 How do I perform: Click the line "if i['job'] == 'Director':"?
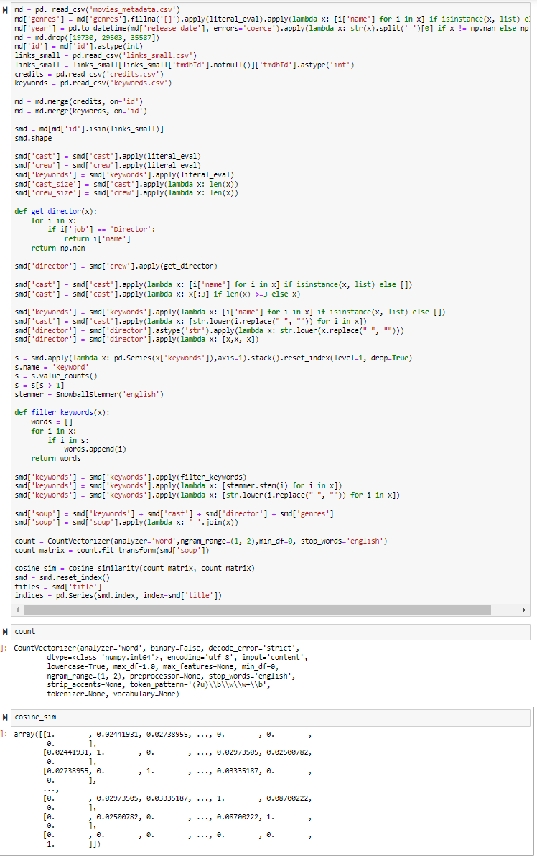101,229
